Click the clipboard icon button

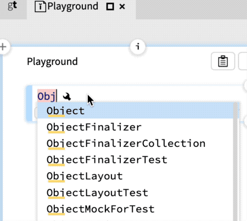click(223, 61)
